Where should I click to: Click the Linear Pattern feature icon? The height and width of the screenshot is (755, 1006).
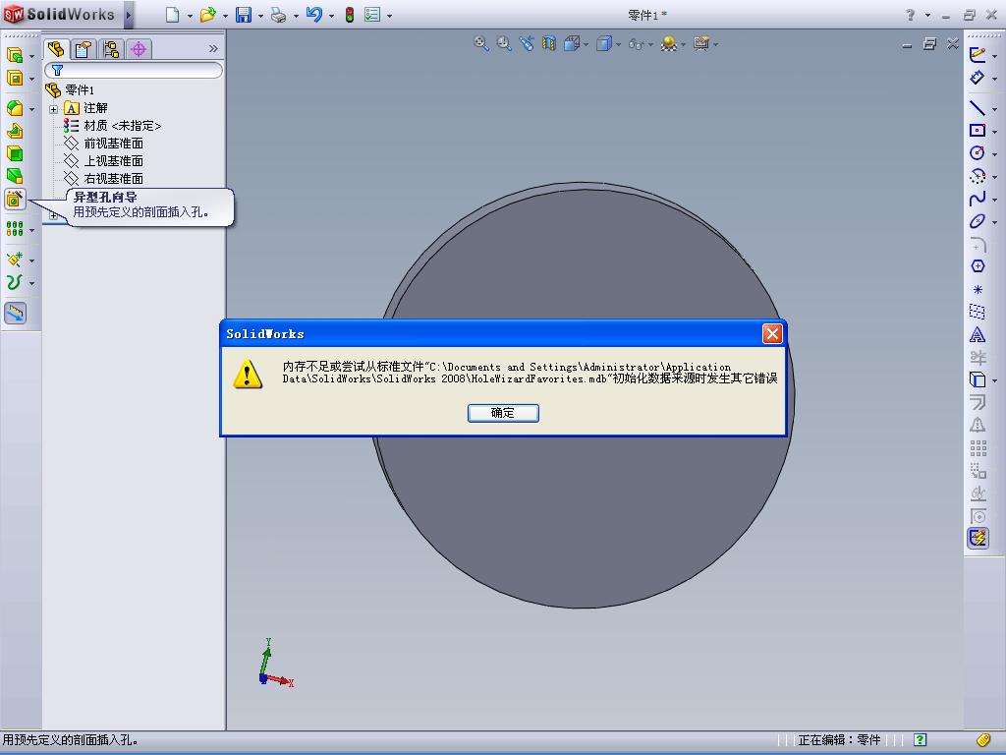(15, 228)
